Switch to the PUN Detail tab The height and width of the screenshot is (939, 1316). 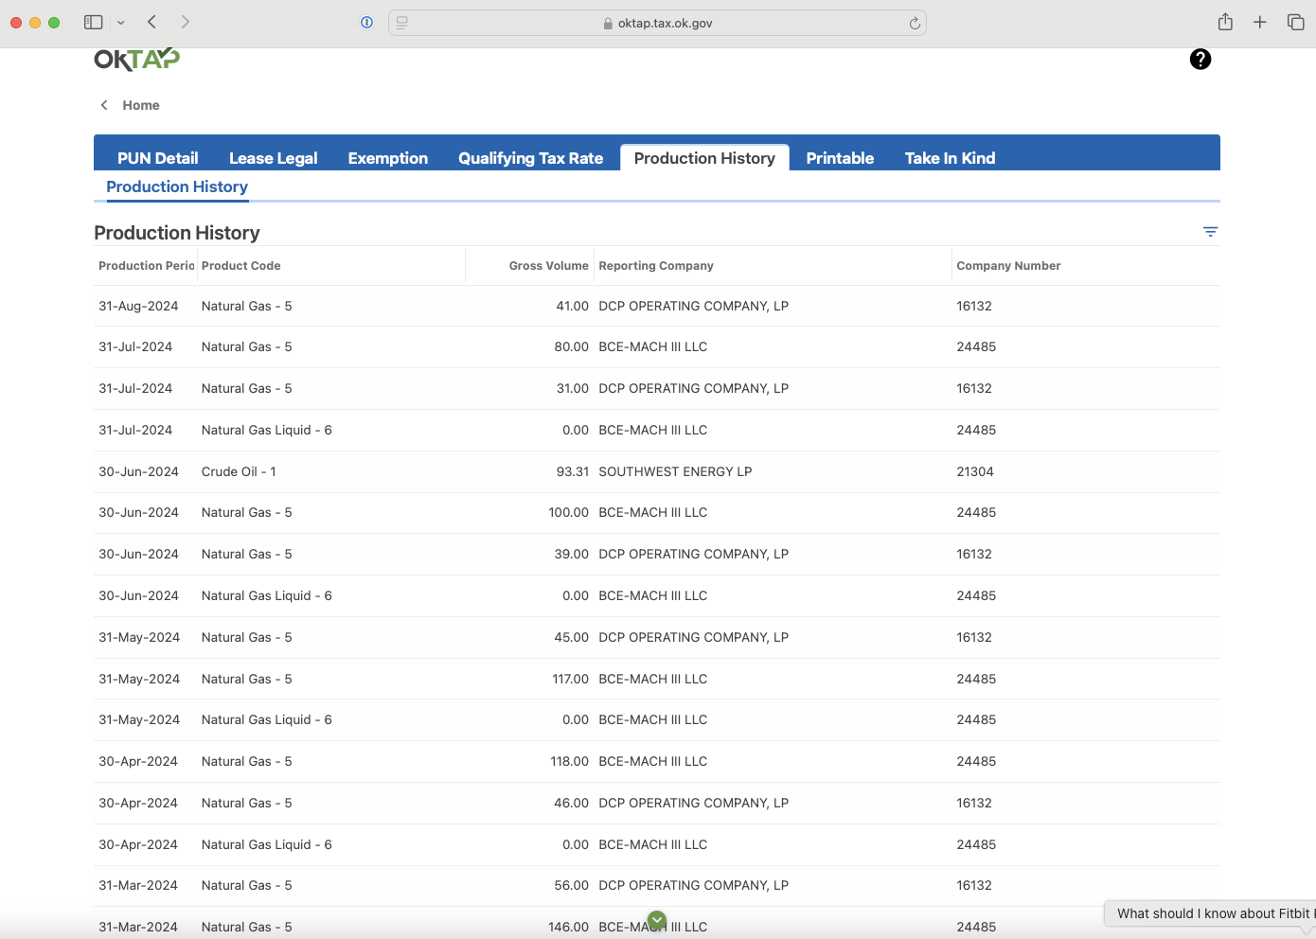(x=157, y=158)
